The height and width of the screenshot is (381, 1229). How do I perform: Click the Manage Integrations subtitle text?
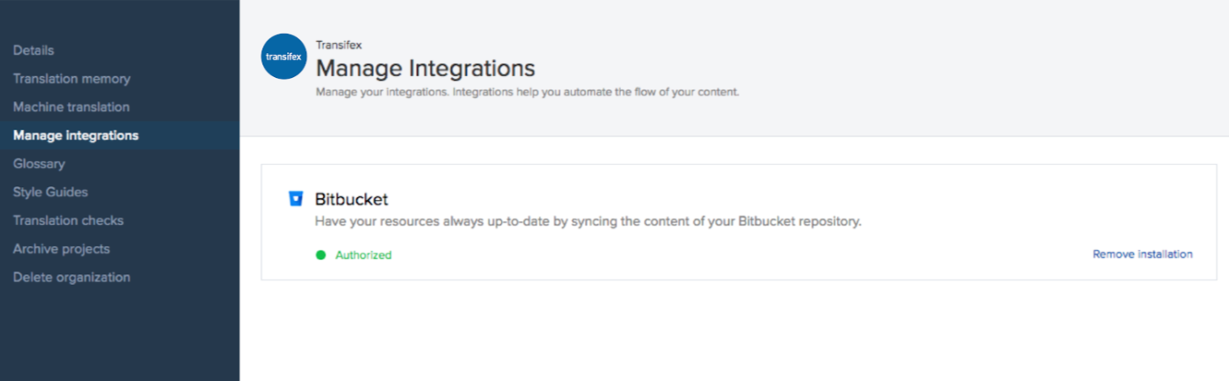527,92
